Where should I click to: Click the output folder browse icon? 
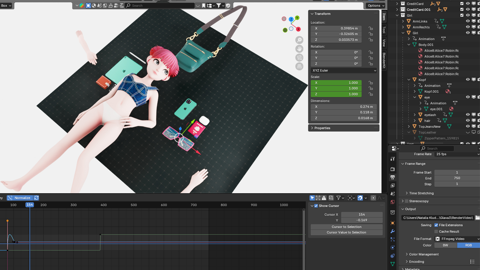(477, 218)
